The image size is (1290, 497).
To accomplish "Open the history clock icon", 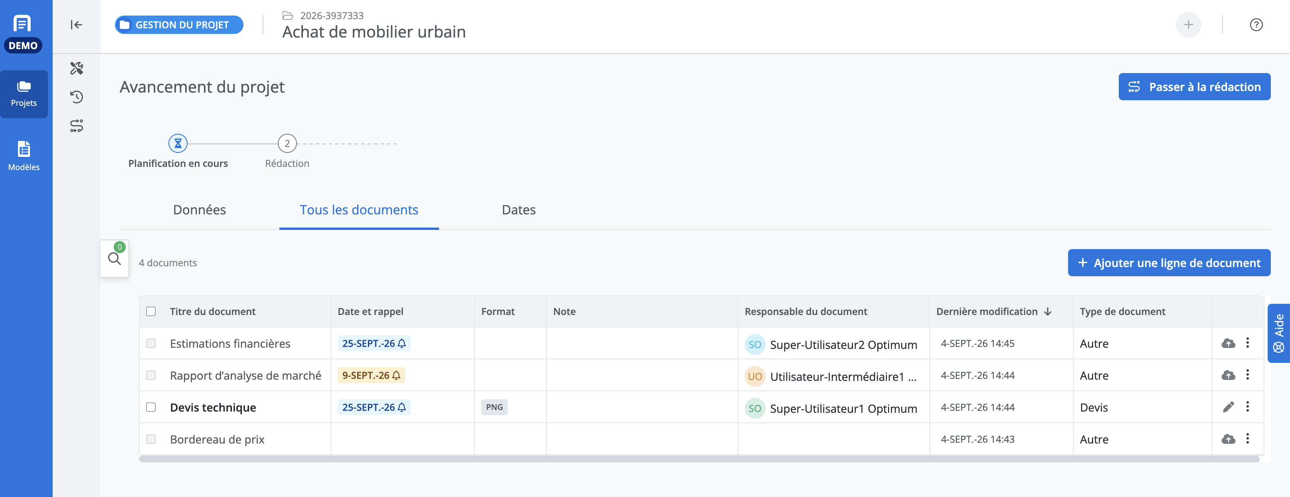I will 77,97.
